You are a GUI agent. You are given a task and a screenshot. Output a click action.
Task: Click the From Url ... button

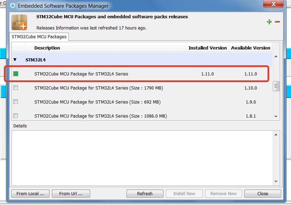pos(71,193)
